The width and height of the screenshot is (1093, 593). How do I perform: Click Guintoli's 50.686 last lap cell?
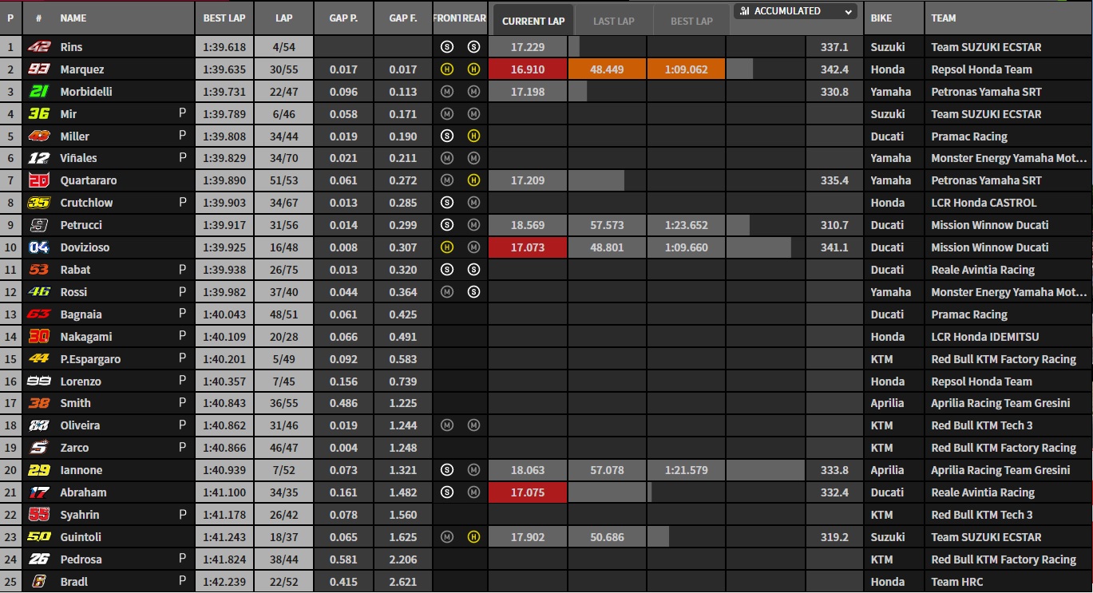tap(607, 537)
